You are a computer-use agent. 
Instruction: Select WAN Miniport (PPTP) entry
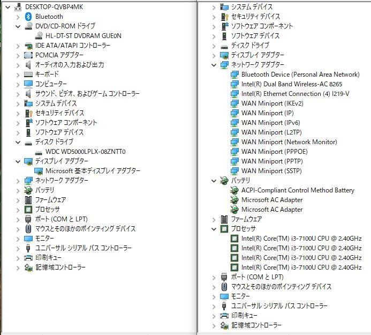272,161
